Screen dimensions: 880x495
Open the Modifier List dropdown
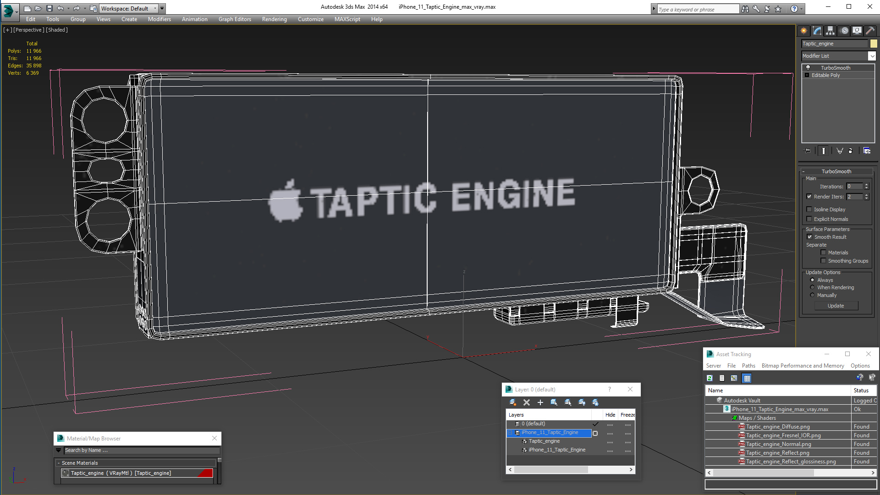point(872,56)
